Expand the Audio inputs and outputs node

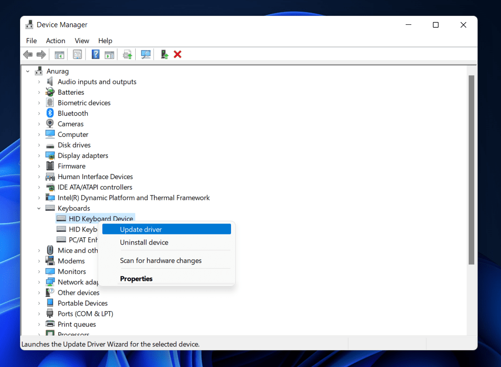pos(39,82)
